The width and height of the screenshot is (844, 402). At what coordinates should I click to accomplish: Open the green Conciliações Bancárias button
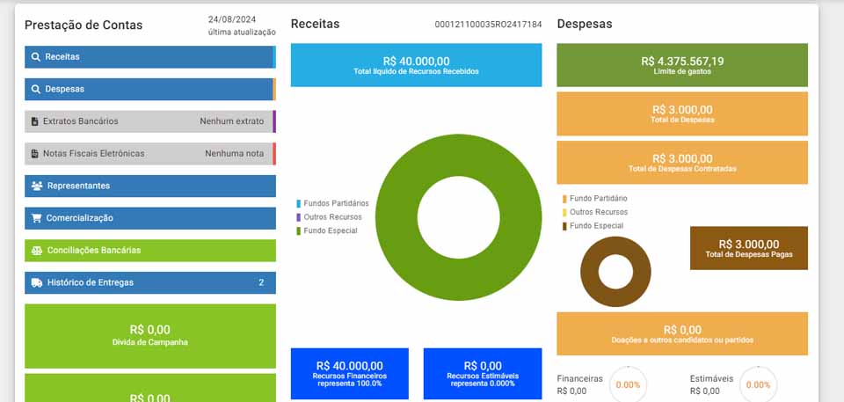coord(149,251)
